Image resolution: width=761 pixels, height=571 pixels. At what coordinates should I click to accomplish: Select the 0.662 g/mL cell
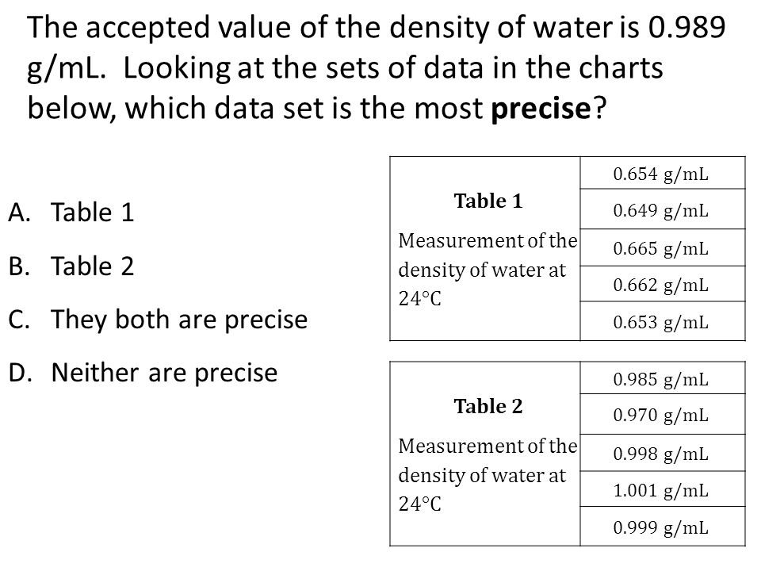click(663, 284)
